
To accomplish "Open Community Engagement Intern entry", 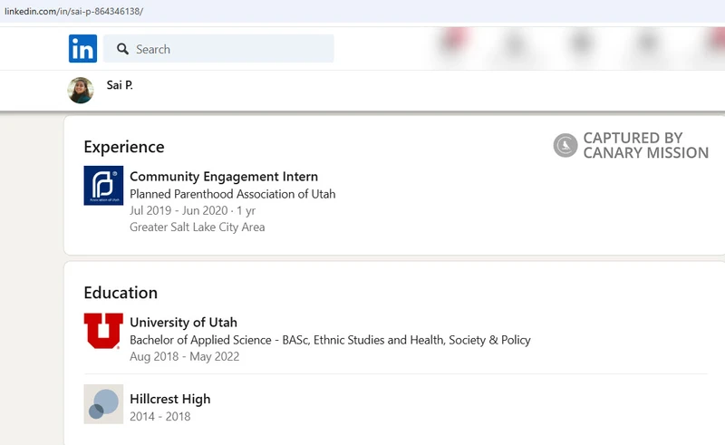I will [x=224, y=176].
